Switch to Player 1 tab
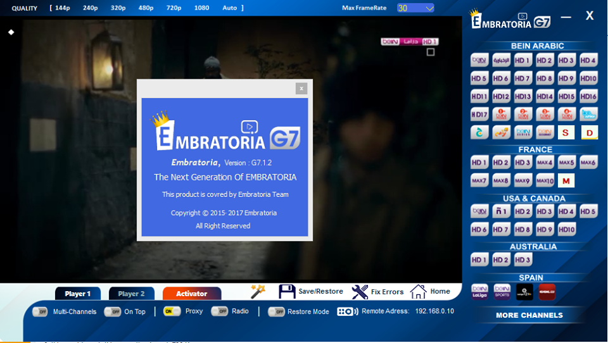This screenshot has height=343, width=608. coord(78,294)
